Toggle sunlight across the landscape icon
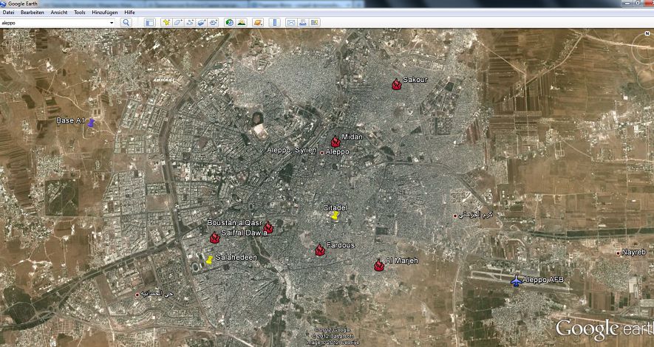654x347 pixels. click(241, 22)
